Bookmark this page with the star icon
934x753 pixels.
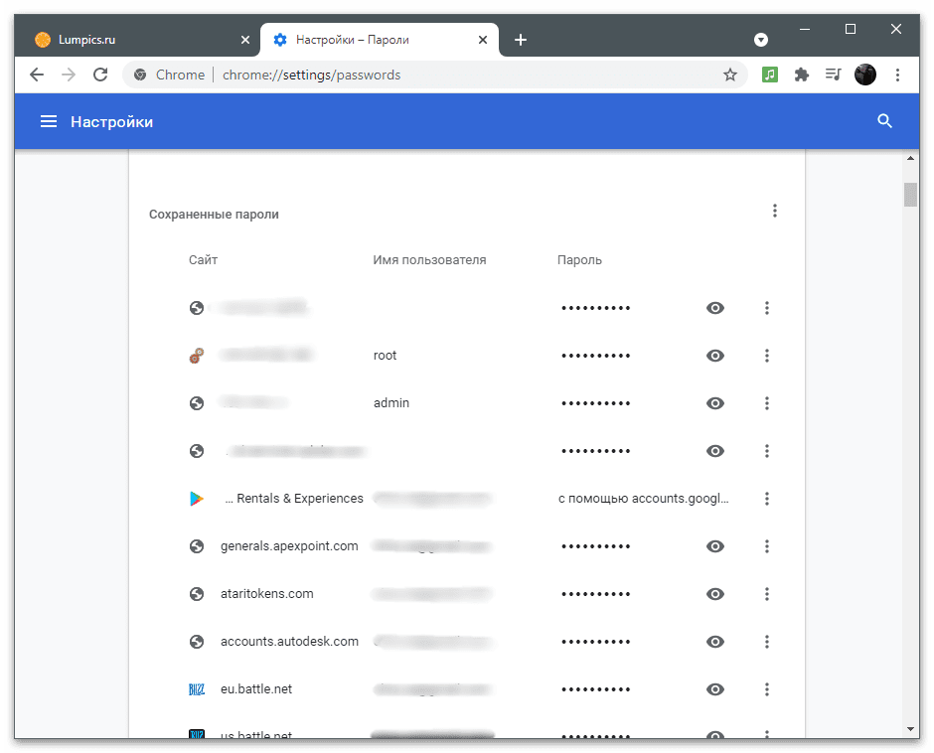point(729,75)
